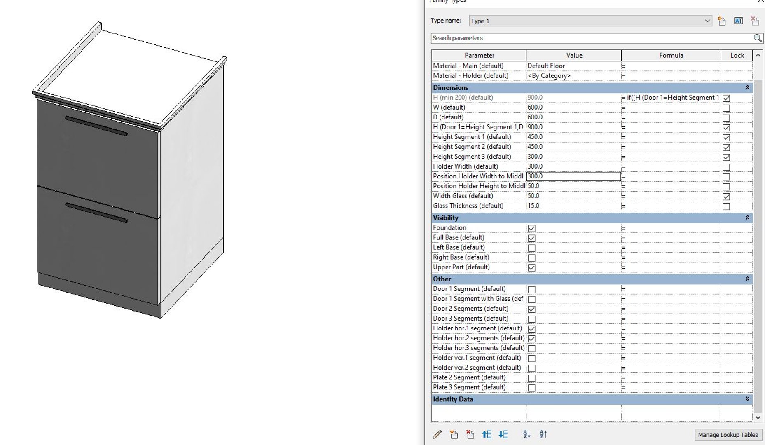
Task: Click the scrollbar down arrow
Action: (x=758, y=417)
